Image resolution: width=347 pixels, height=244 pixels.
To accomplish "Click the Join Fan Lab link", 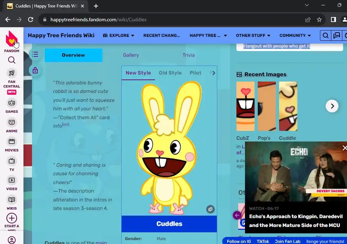I will click(x=288, y=242).
